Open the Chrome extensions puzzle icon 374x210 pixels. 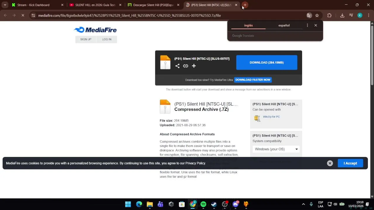coord(329,15)
